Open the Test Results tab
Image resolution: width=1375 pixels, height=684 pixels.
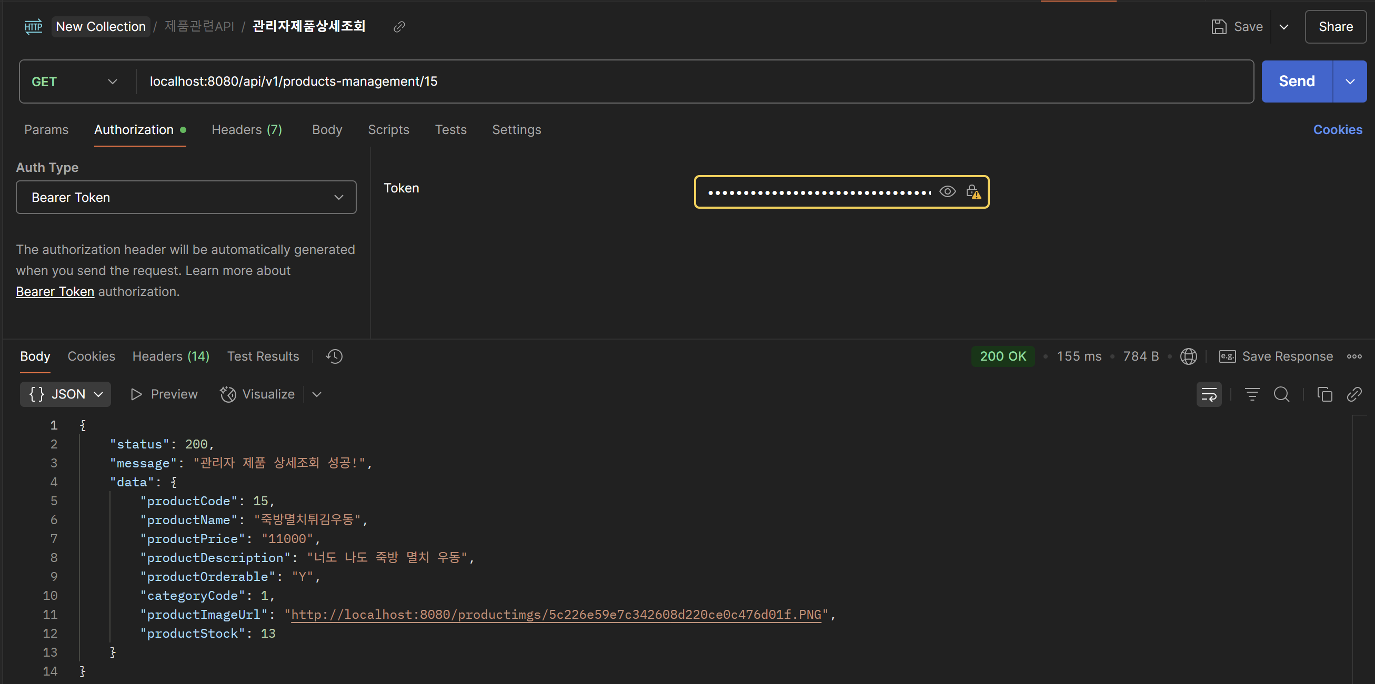tap(263, 356)
